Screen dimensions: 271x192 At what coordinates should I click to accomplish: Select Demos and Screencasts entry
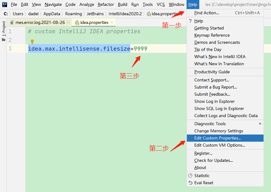[225, 42]
